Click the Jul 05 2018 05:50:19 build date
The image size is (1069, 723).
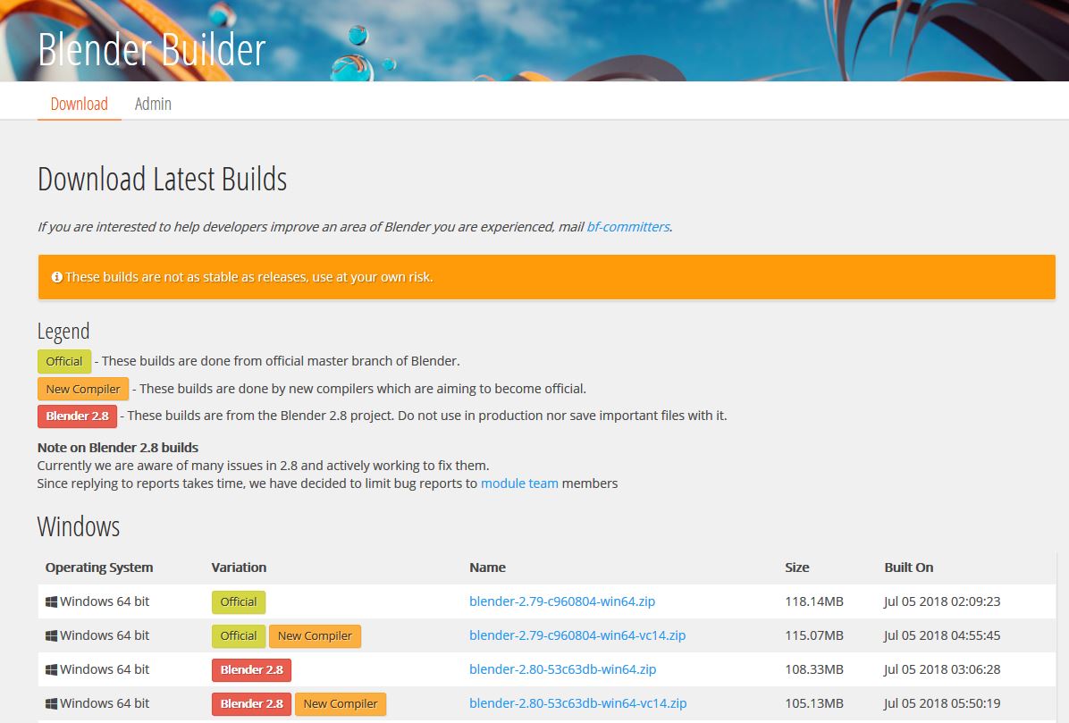pyautogui.click(x=942, y=703)
